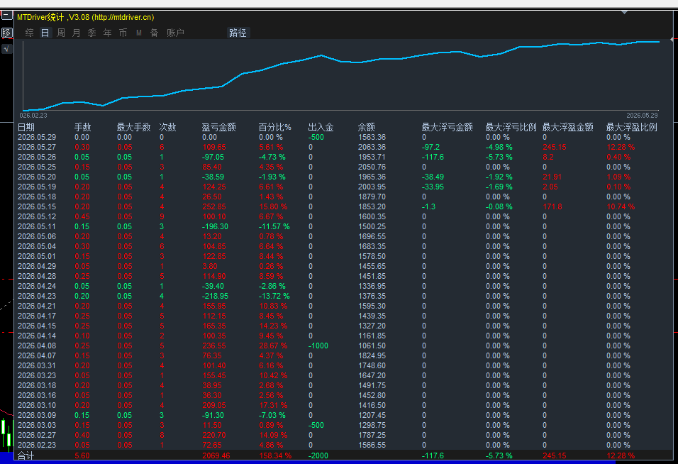Open the 周 weekly statistics tab
Screen dimensions: 678x464
(60, 33)
